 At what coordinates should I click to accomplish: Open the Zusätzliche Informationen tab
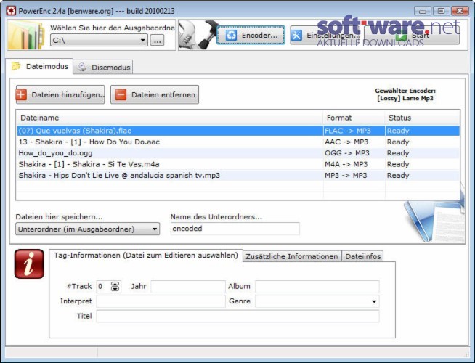[x=292, y=256]
